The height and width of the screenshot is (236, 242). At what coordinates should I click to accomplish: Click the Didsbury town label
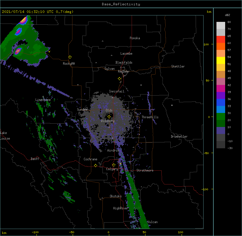pos(108,121)
